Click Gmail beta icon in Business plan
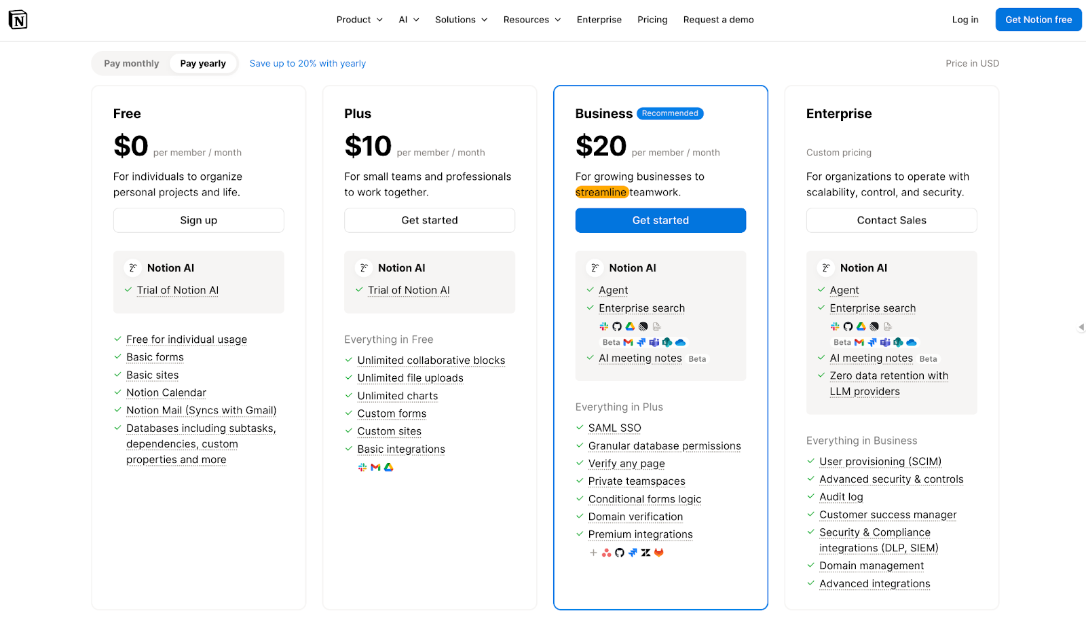 pyautogui.click(x=628, y=342)
